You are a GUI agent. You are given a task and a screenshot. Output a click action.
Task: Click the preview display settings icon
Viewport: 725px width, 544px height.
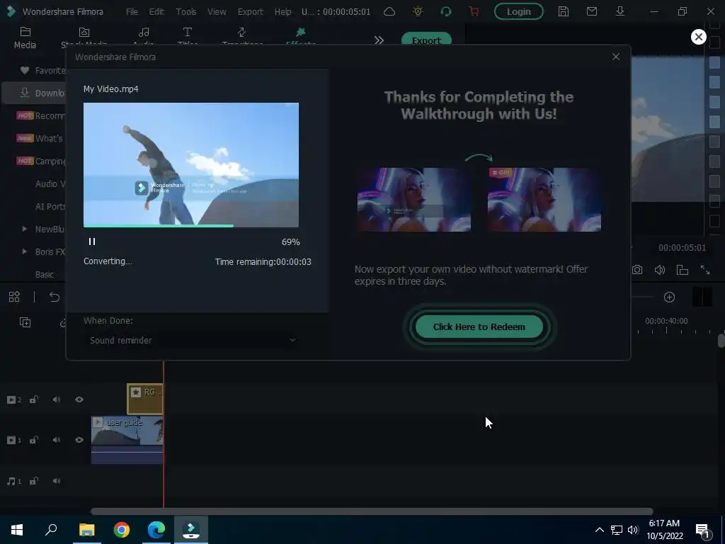coord(683,270)
